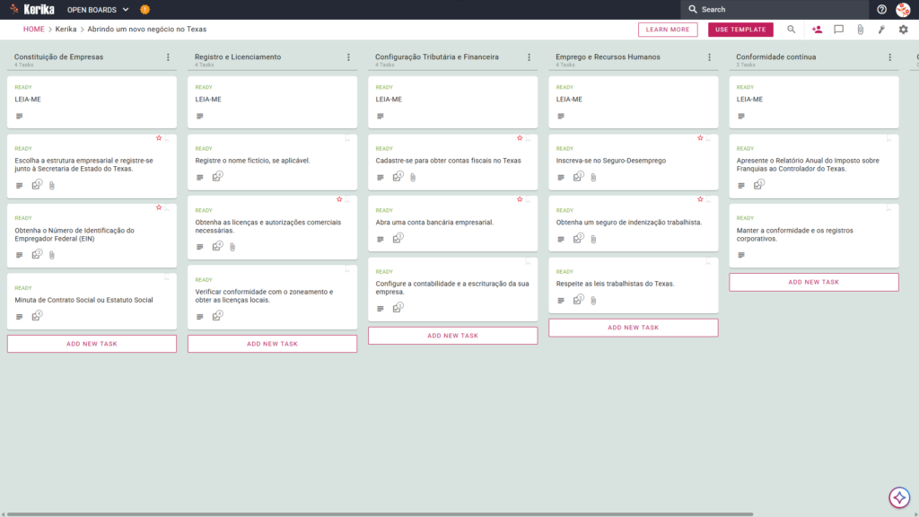The height and width of the screenshot is (517, 919).
Task: Click ADD NEW TASK under Conformidade contínua
Action: click(x=813, y=282)
